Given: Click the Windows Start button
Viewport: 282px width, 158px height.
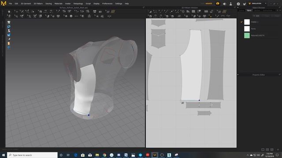Looking at the screenshot, I should [4, 155].
